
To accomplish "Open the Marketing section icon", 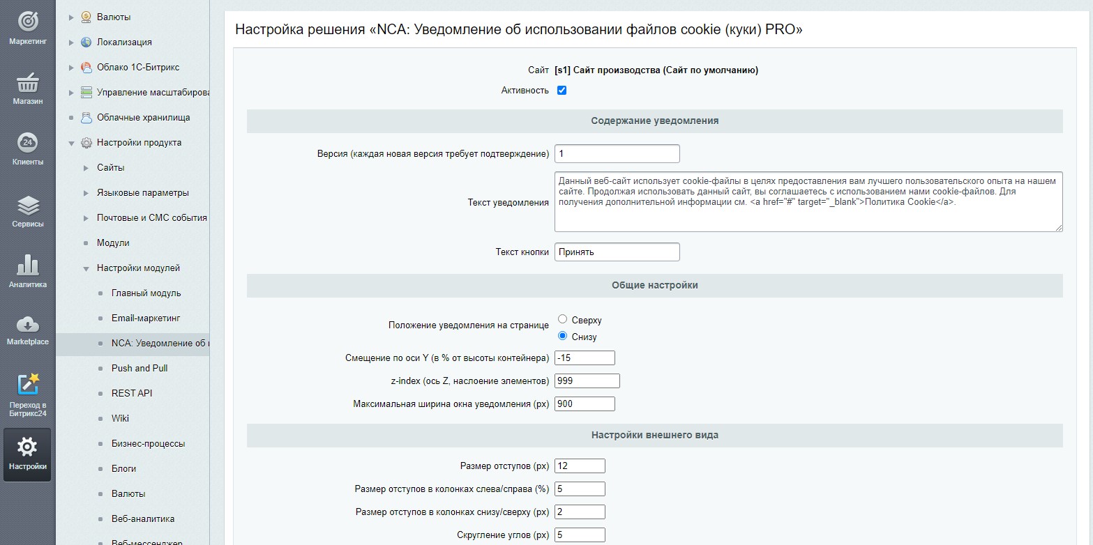I will click(27, 21).
